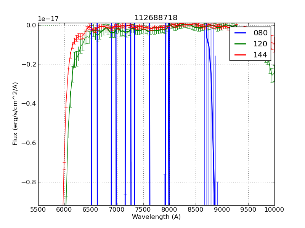Screen dimensions: 305x228
Task: Click the Flux (erg/s/cm^2/A) axis label
Action: (15, 114)
